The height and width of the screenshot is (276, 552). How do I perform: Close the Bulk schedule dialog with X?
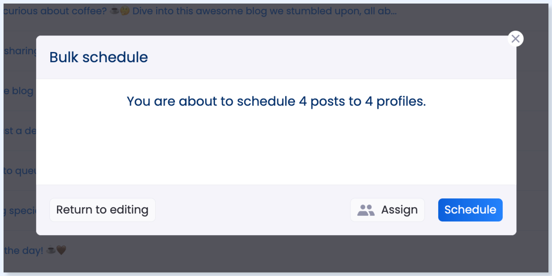point(515,39)
